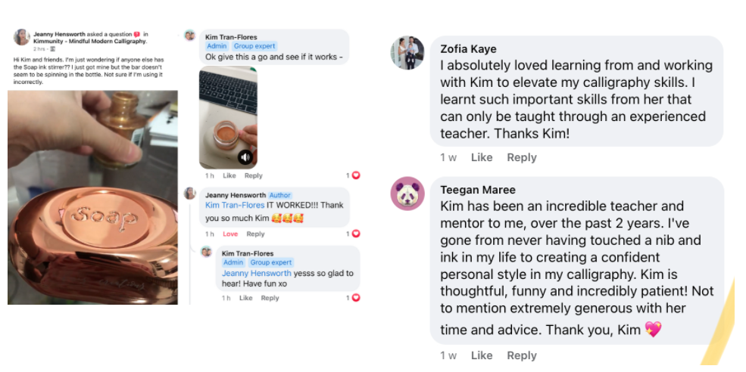746x372 pixels.
Task: Click the heart reaction on Jeanny's IT WORKED comment
Action: [x=356, y=234]
